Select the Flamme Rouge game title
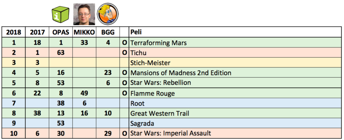Image resolution: width=344 pixels, height=140 pixels. [153, 94]
